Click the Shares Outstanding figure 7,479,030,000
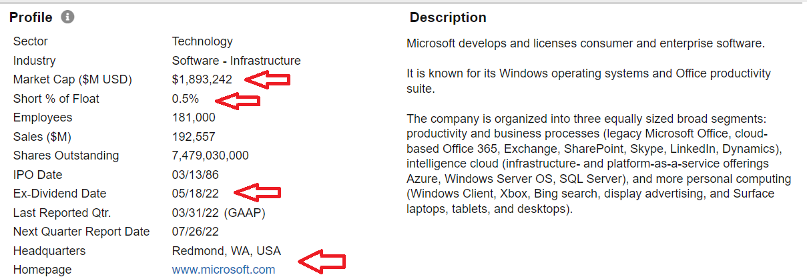Image resolution: width=807 pixels, height=279 pixels. tap(210, 156)
